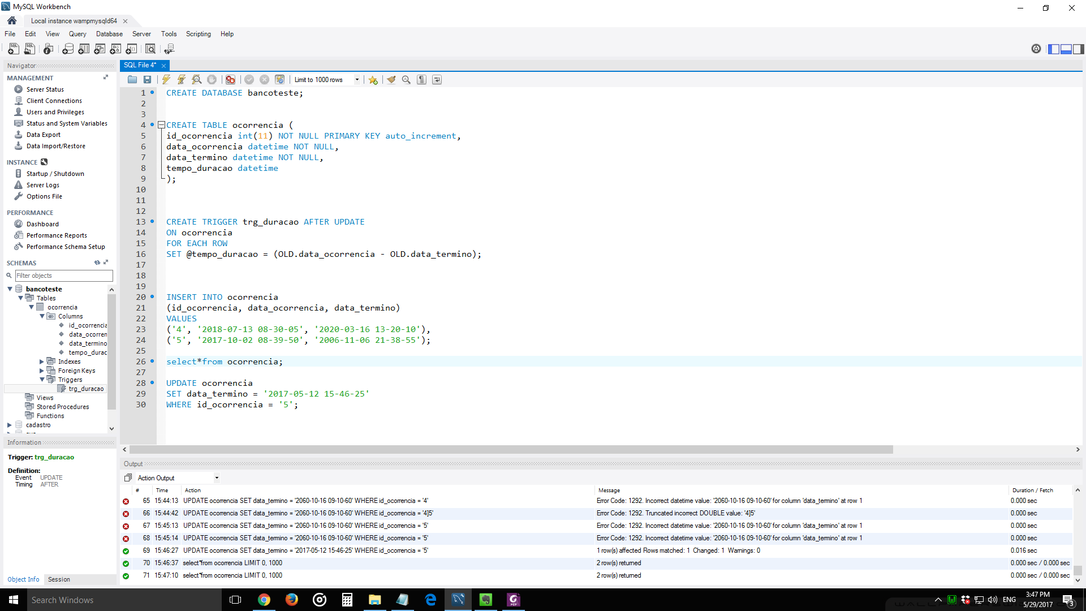Create a new table in active schema
Screen dimensions: 1086x611
(x=84, y=49)
